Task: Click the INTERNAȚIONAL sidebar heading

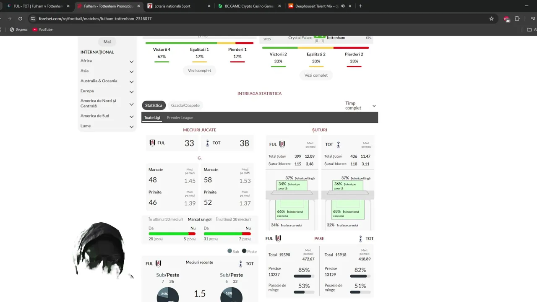Action: tap(97, 52)
